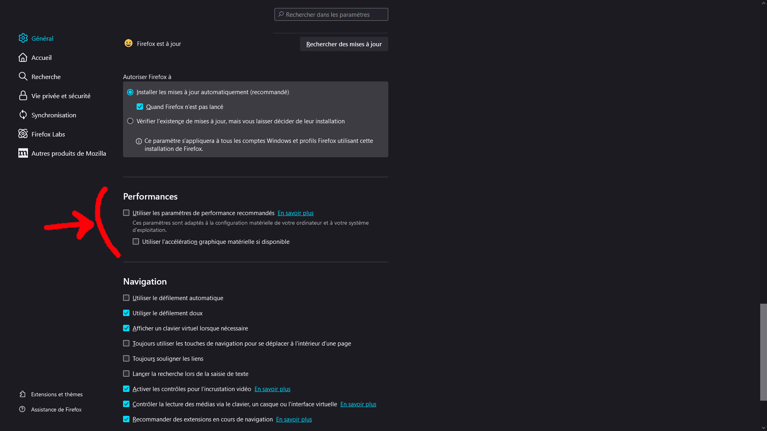This screenshot has width=767, height=431.
Task: Open the Vie privée et sécurité section
Action: click(x=61, y=96)
